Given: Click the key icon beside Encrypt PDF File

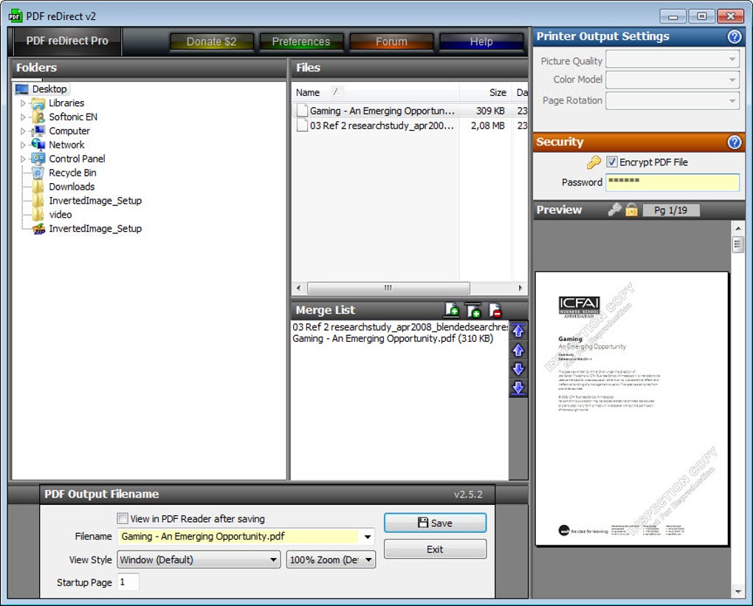Looking at the screenshot, I should tap(594, 162).
